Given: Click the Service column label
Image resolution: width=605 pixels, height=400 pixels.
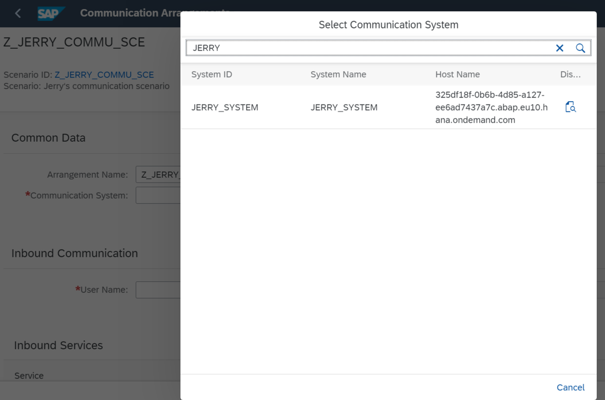Looking at the screenshot, I should [29, 376].
